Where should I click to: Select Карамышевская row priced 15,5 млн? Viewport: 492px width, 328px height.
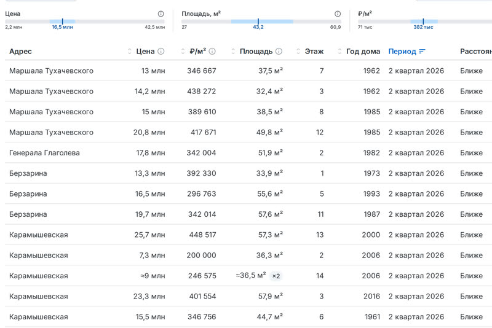click(248, 317)
